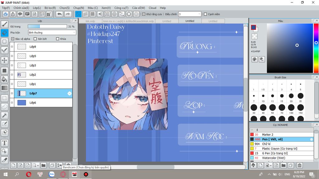This screenshot has height=179, width=319.
Task: Click the Redo arrow in toolbar
Action: point(68,14)
